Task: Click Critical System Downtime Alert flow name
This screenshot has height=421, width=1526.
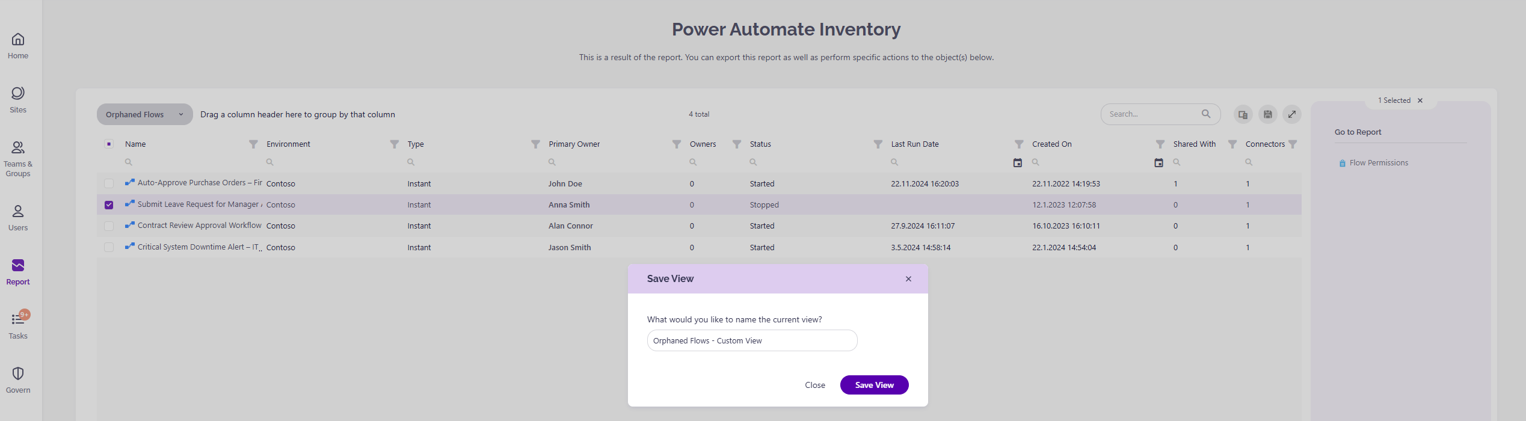Action: [x=200, y=247]
